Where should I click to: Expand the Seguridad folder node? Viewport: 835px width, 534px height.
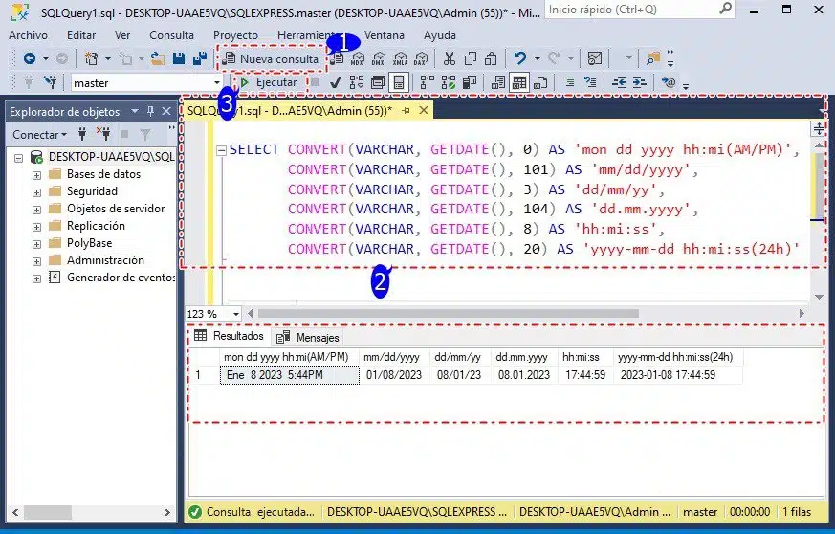point(37,191)
